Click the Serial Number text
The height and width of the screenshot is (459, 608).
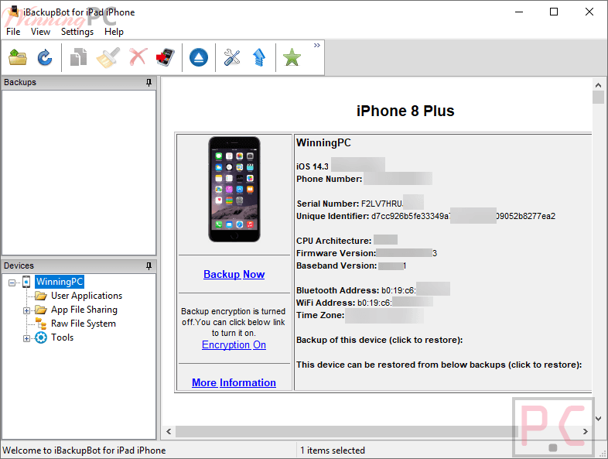[x=350, y=204]
